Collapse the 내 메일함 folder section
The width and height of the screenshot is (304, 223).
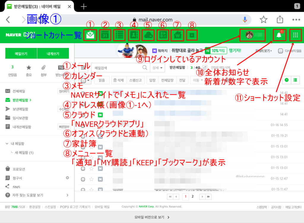[7, 144]
